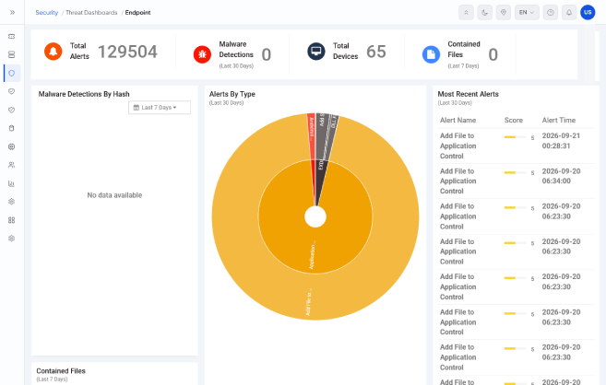The height and width of the screenshot is (385, 606).
Task: Open the US user avatar menu
Action: point(588,12)
